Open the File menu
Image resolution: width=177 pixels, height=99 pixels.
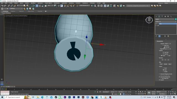(2, 3)
